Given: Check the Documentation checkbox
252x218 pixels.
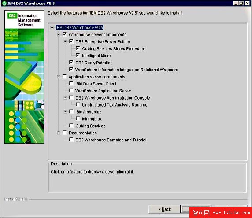Looking at the screenshot, I should click(x=64, y=133).
